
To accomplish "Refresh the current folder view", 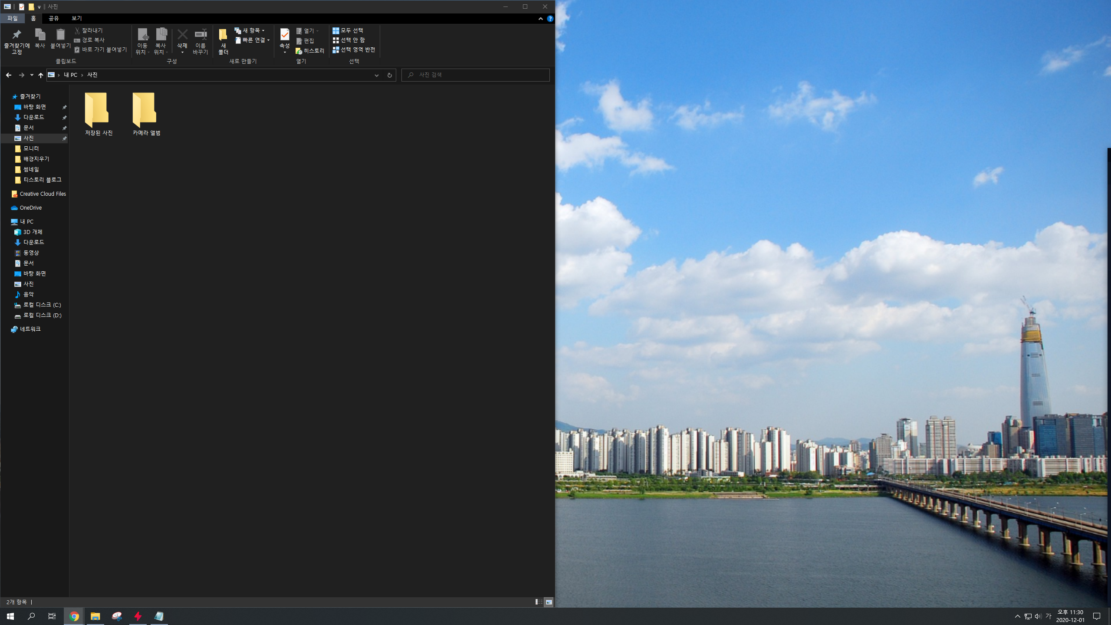I will coord(389,75).
